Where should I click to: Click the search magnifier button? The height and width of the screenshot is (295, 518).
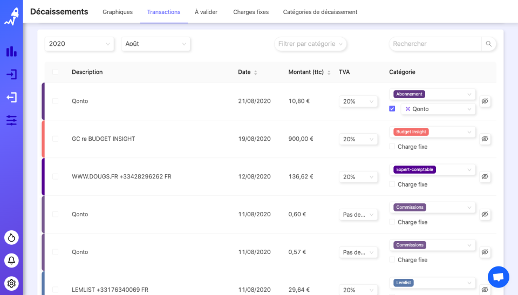click(489, 44)
